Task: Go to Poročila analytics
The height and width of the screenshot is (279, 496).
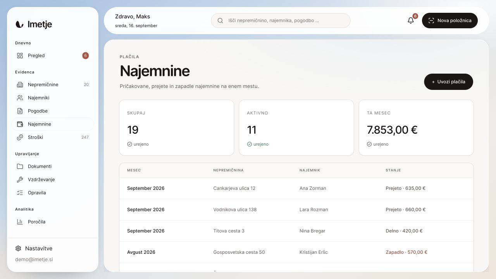Action: pos(53,222)
